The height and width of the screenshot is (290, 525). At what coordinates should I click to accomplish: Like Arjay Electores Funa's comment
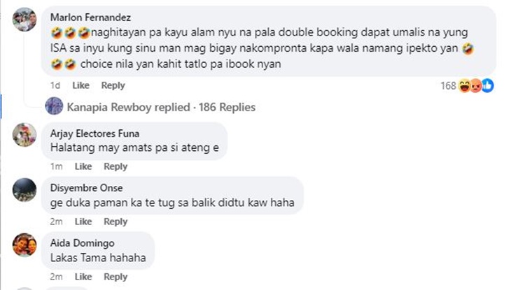coord(83,166)
